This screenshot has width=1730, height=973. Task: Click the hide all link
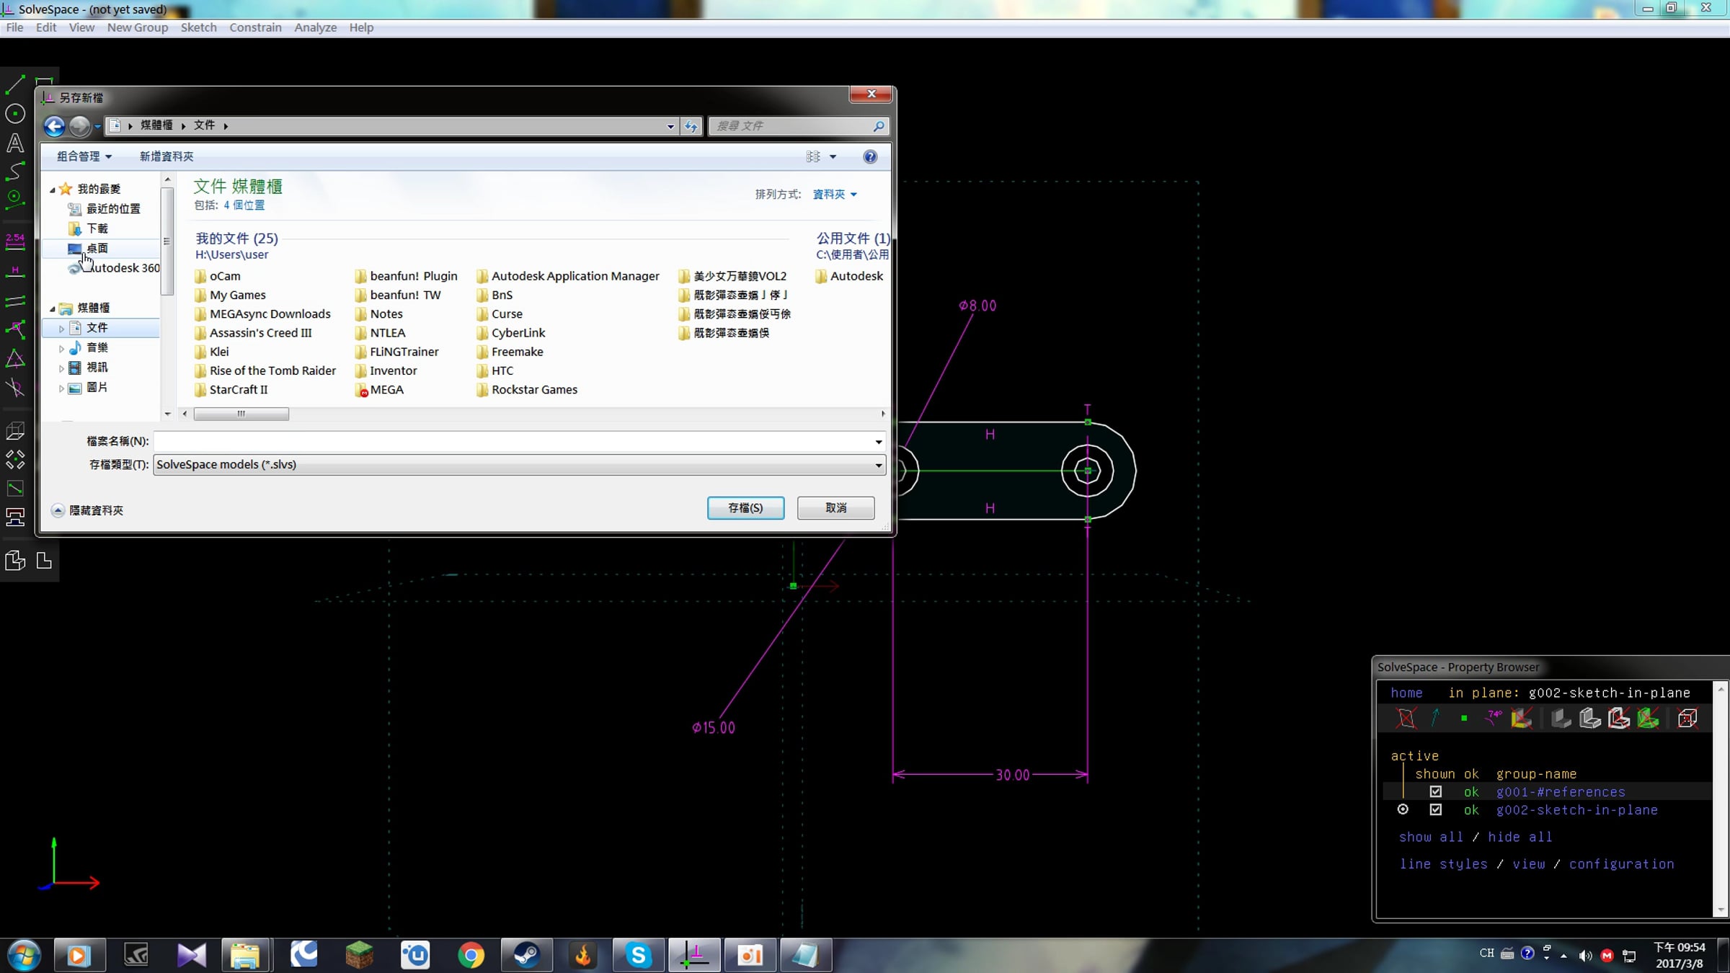tap(1520, 837)
